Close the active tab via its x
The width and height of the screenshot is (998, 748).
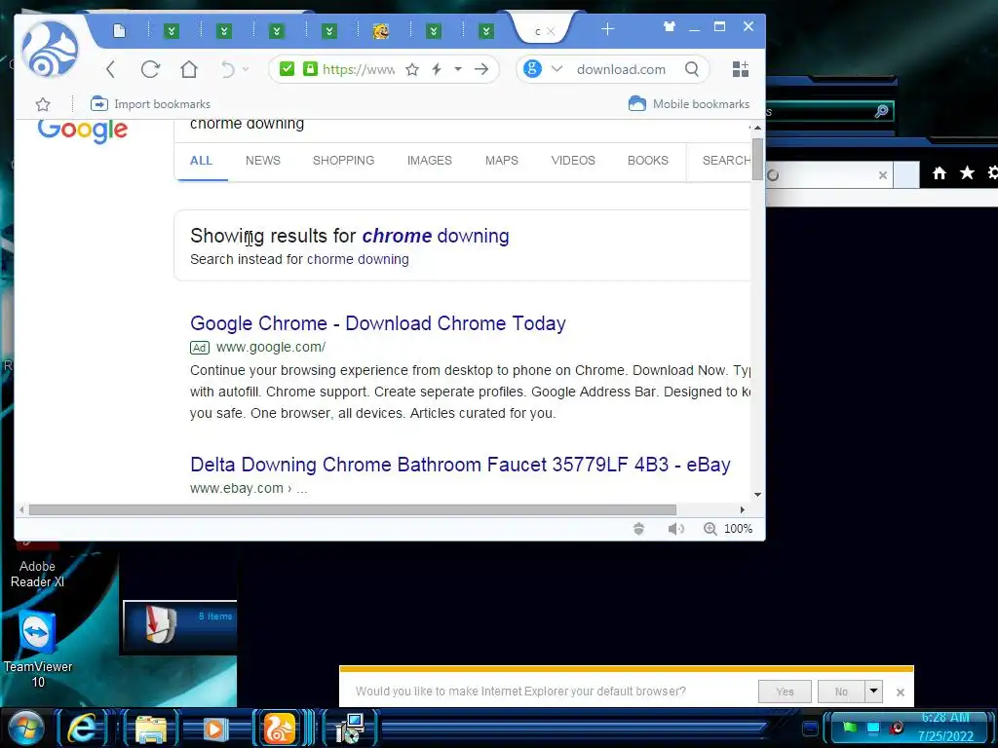[x=551, y=30]
